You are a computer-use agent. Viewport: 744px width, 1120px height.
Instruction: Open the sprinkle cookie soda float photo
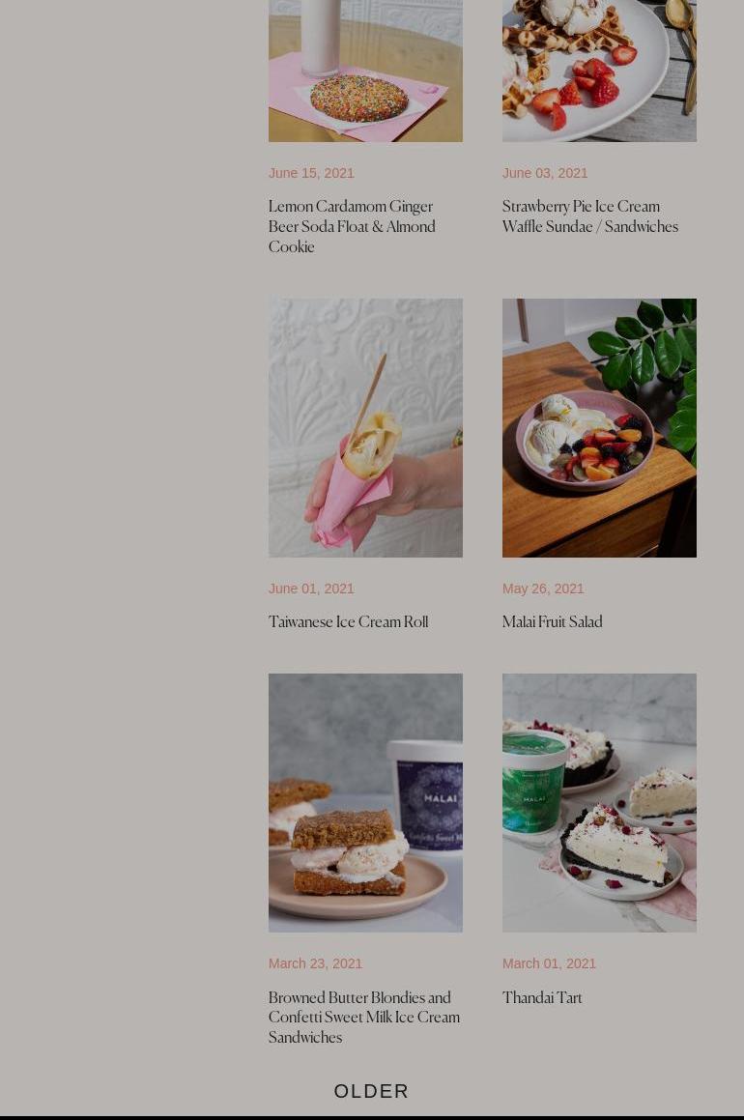coord(365,71)
